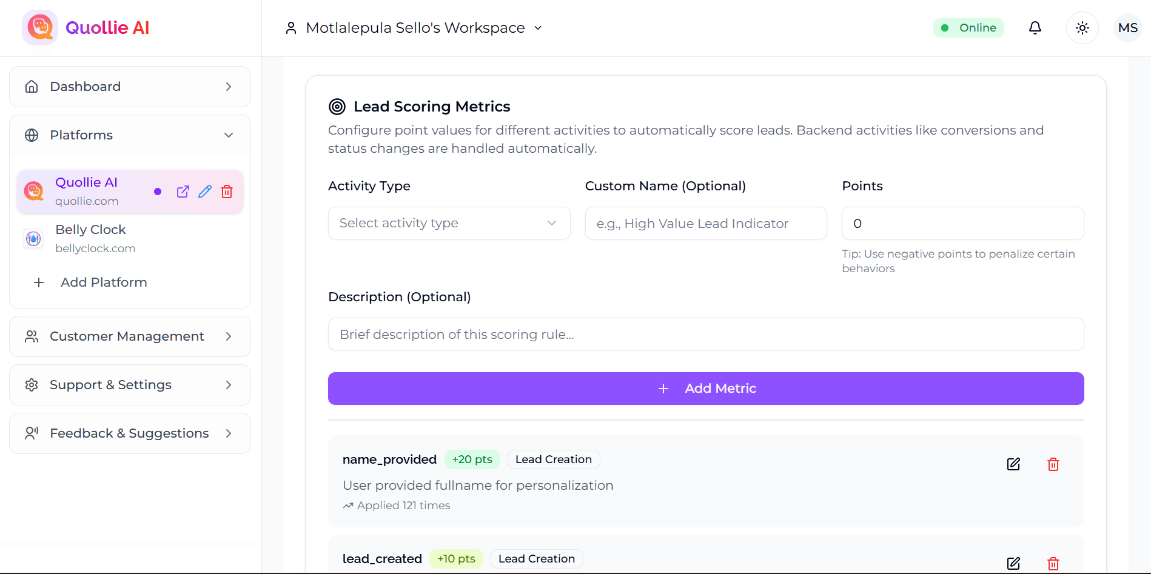Viewport: 1151px width, 574px height.
Task: Click the green dot next to Quollie AI
Action: (158, 192)
